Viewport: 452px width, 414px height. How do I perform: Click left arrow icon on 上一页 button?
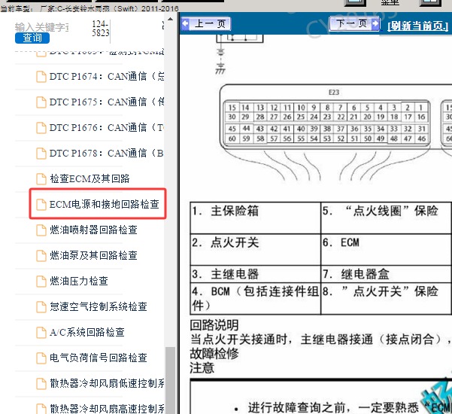[x=185, y=23]
